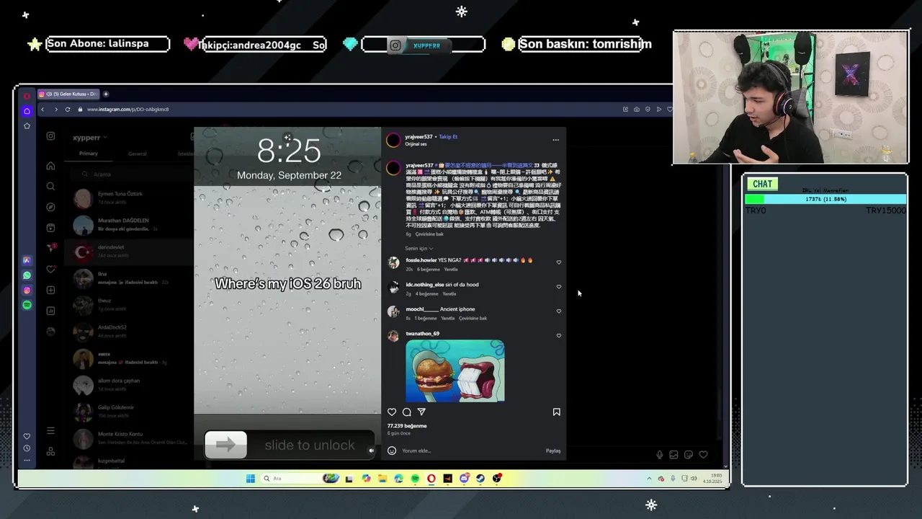The height and width of the screenshot is (519, 922).
Task: Open comment bubble icon under post
Action: pyautogui.click(x=407, y=412)
